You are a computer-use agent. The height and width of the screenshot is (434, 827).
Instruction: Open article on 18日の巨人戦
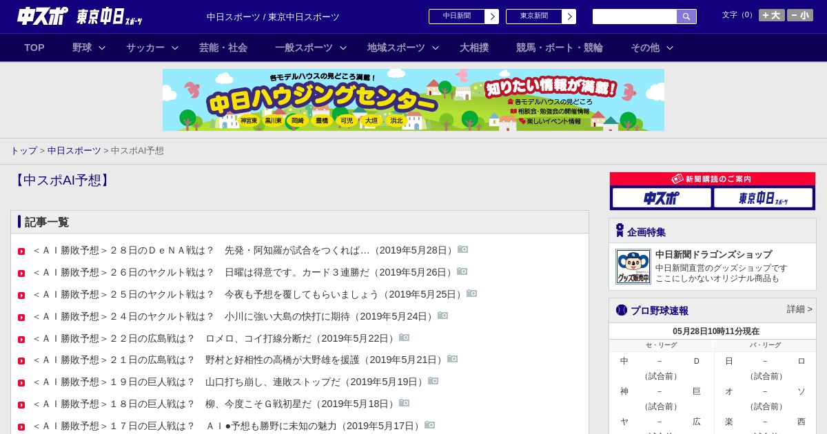215,404
